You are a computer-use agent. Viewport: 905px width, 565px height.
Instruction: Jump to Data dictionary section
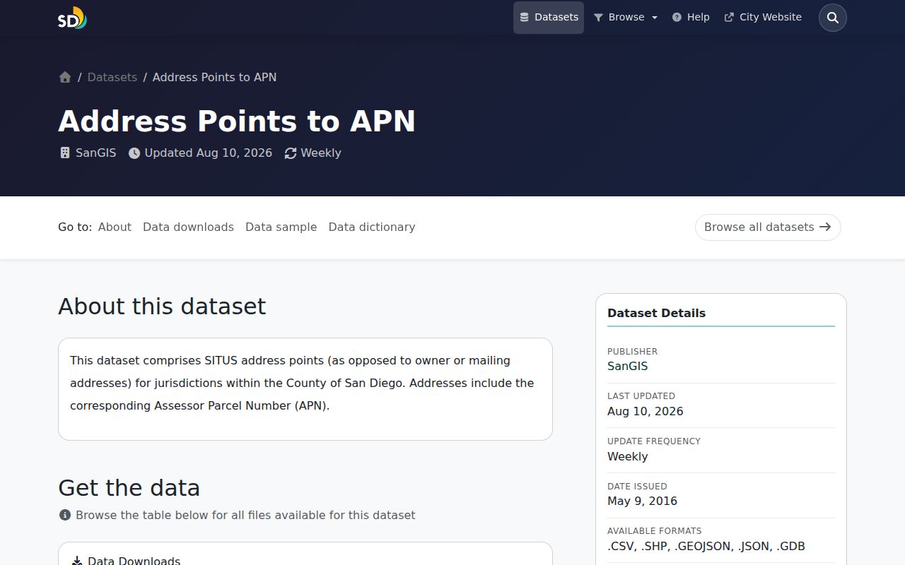coord(372,227)
